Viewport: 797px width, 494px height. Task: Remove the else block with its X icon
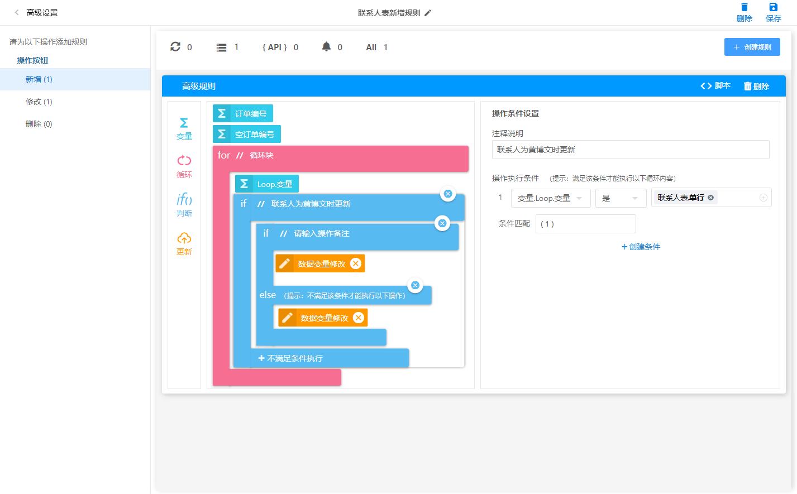tap(415, 285)
